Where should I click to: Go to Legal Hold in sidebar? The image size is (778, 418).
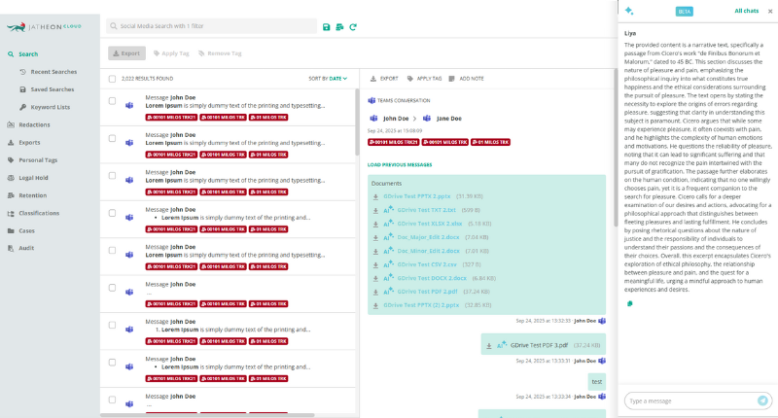pos(33,178)
